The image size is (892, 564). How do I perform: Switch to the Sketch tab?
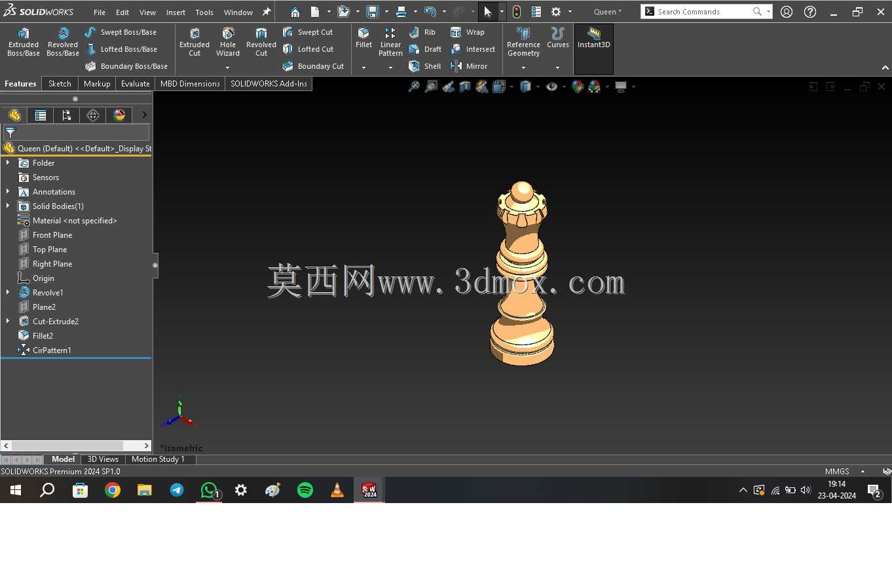60,83
